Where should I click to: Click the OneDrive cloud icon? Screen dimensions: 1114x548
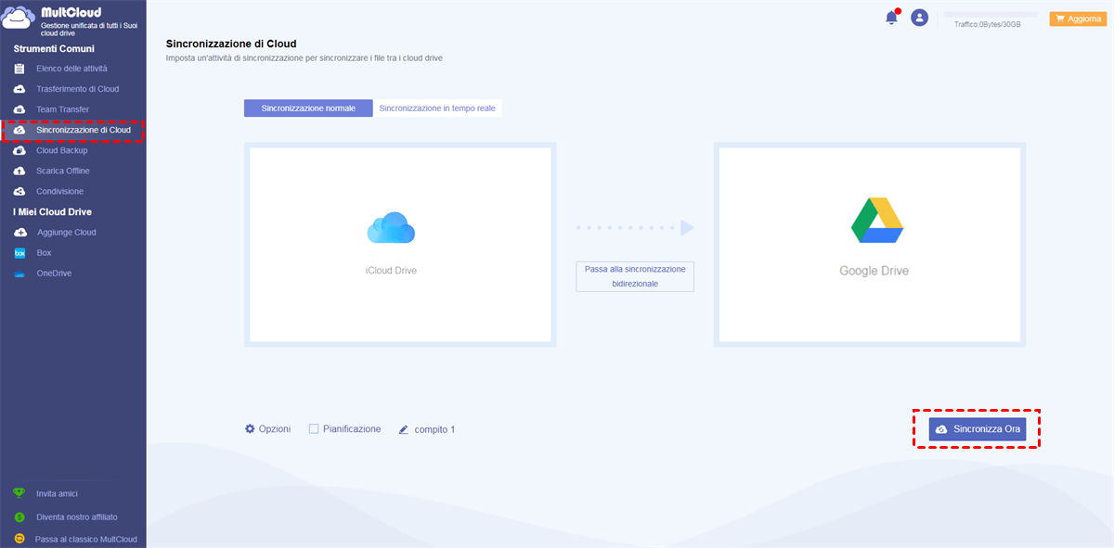[19, 274]
